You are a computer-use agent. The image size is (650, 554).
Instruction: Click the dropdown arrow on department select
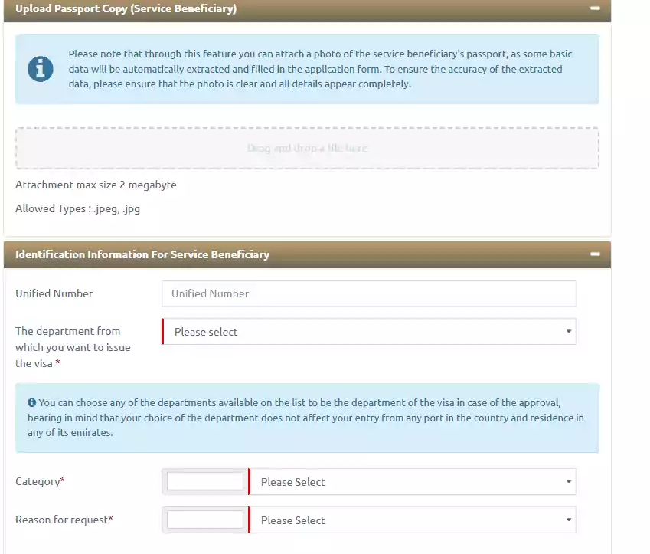tap(568, 331)
